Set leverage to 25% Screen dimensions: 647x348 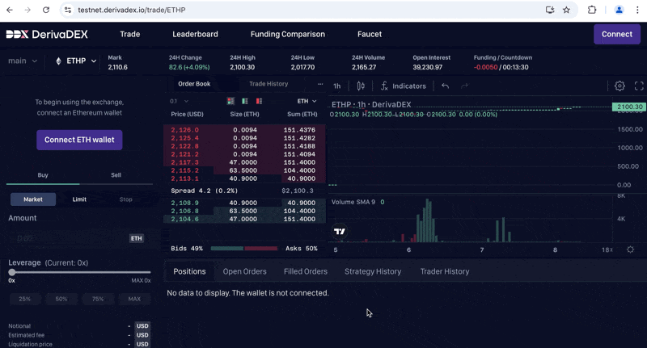(x=25, y=299)
